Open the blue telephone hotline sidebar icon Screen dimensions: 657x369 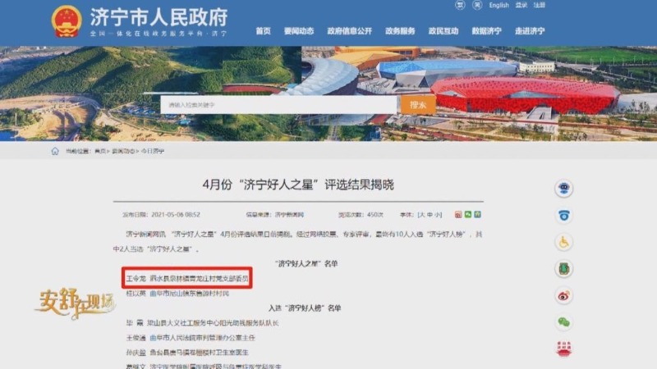[x=563, y=216]
